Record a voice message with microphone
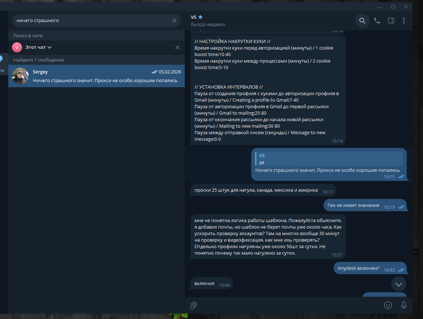Viewport: 423px width, 319px height. (403, 305)
